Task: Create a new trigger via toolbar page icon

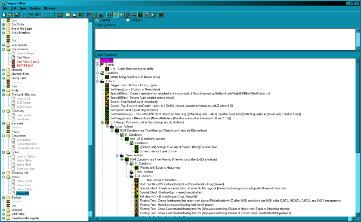Action: click(x=74, y=15)
